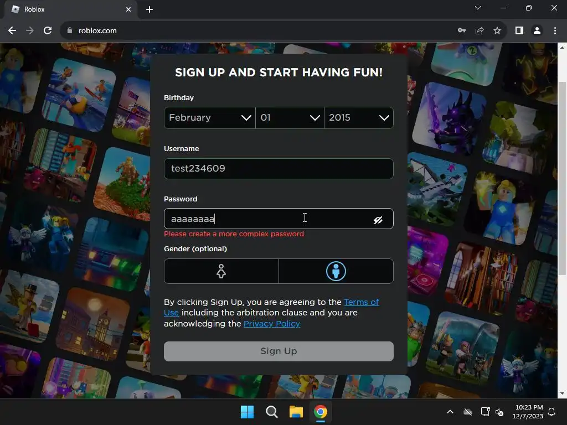Open File Explorer from the taskbar

(296, 412)
